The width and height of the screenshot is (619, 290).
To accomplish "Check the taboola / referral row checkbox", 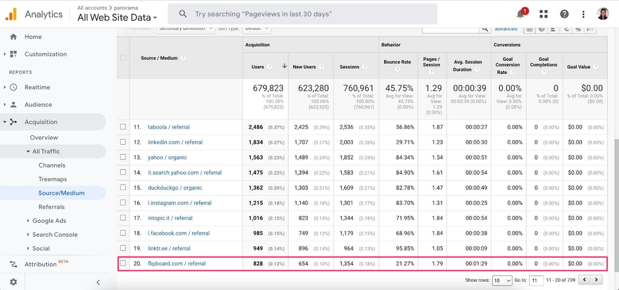I will pyautogui.click(x=123, y=127).
